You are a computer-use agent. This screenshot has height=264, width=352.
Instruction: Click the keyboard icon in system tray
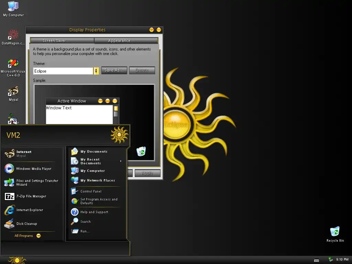click(317, 261)
